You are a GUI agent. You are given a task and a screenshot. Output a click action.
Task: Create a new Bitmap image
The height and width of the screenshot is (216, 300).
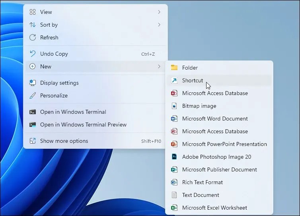coord(219,106)
